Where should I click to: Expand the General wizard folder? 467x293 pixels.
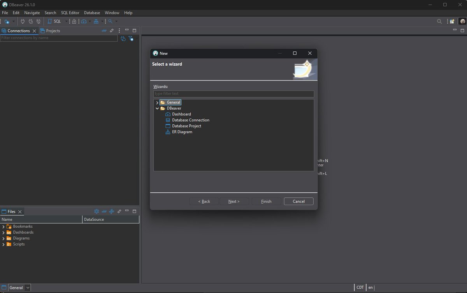click(x=157, y=103)
